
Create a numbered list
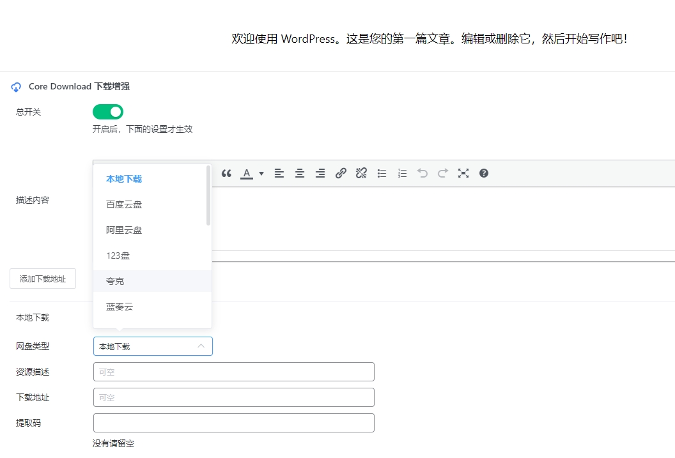[x=401, y=172]
